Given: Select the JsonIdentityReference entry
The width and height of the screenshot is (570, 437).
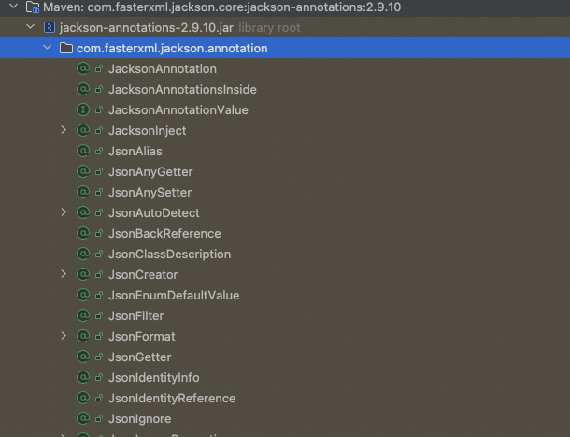Looking at the screenshot, I should (x=171, y=399).
